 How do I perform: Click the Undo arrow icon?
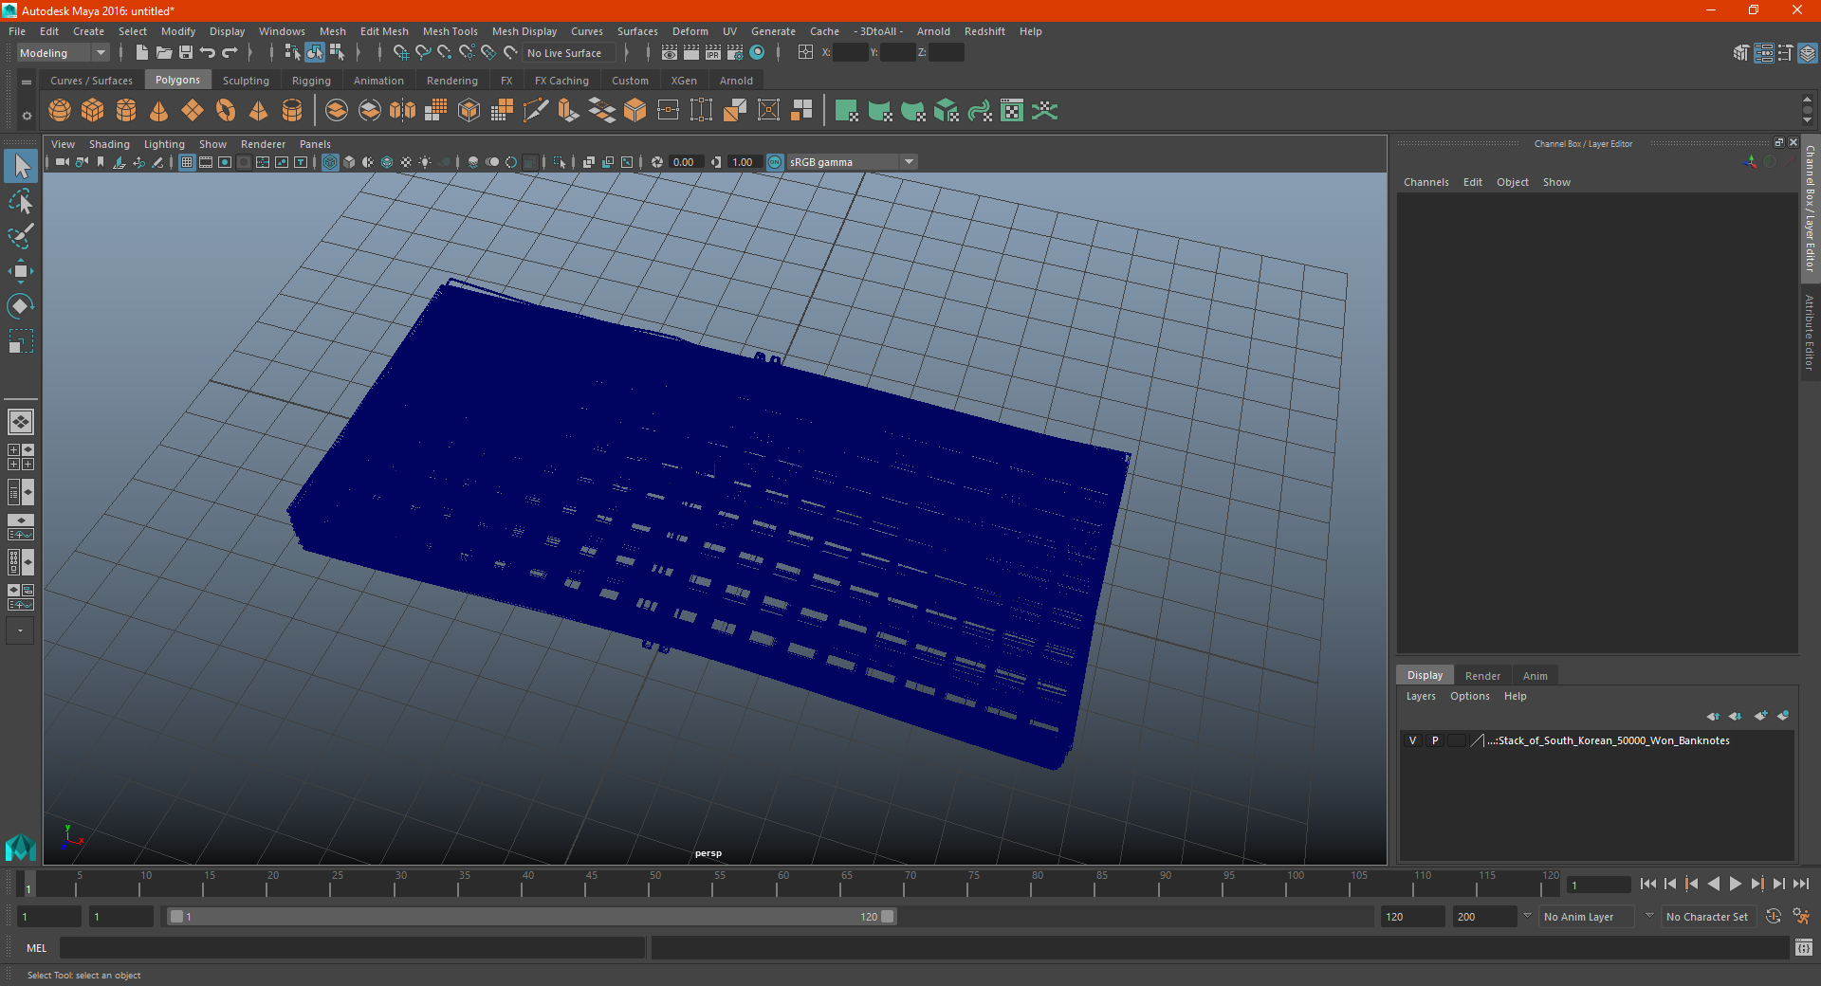208,52
